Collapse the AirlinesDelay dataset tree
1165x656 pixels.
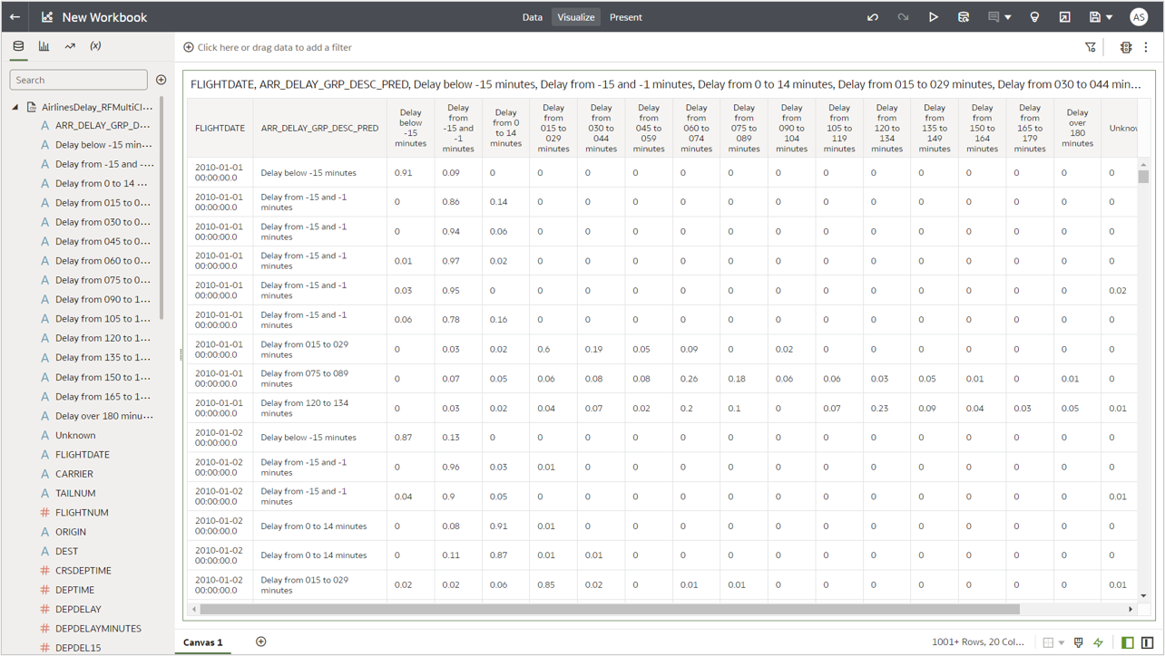(15, 107)
